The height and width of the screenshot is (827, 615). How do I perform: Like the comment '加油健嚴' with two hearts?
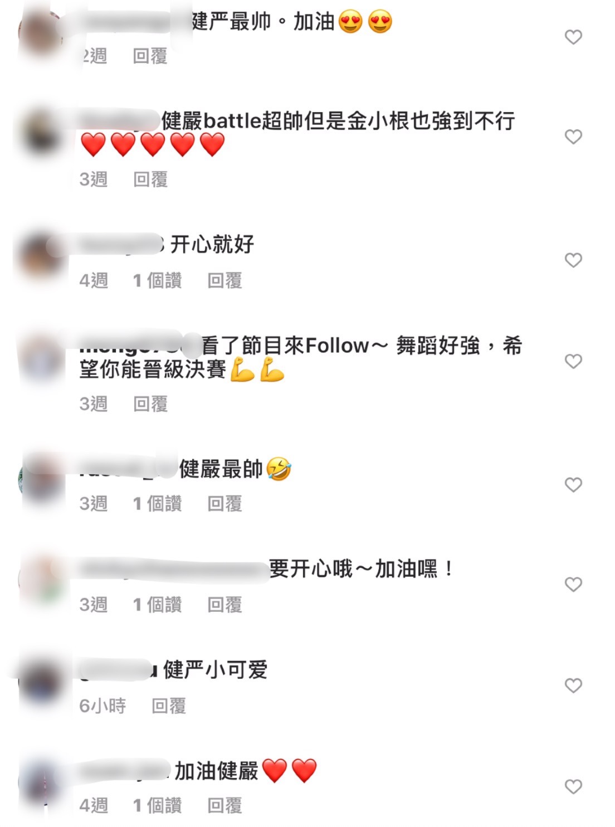[573, 787]
